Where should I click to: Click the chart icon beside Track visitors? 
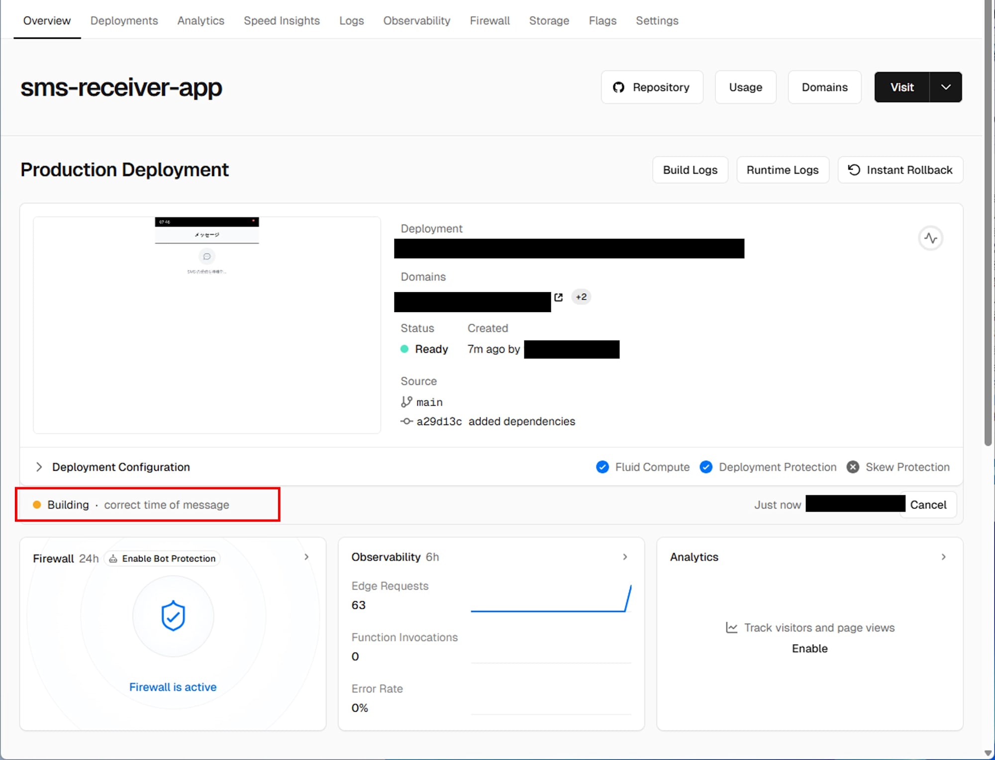pyautogui.click(x=731, y=628)
